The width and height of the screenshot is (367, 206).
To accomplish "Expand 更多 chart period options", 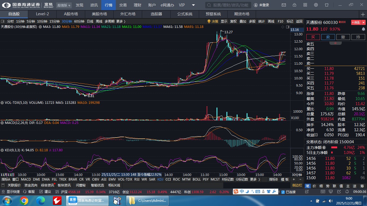I will click(121, 21).
